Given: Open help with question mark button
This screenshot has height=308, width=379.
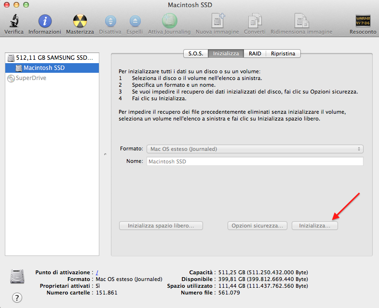Looking at the screenshot, I should [x=17, y=297].
